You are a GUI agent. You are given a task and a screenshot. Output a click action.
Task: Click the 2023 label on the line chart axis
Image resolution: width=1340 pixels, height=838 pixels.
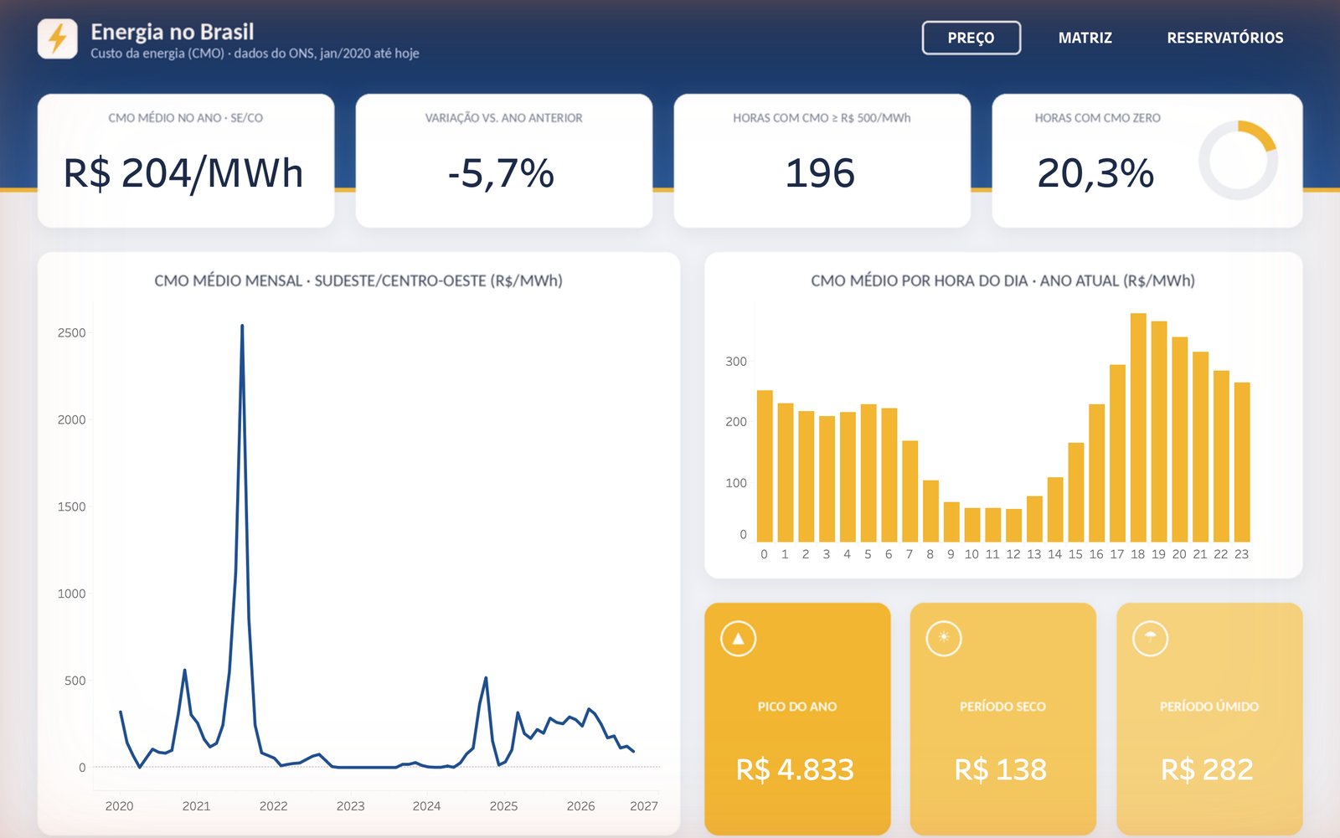(350, 806)
